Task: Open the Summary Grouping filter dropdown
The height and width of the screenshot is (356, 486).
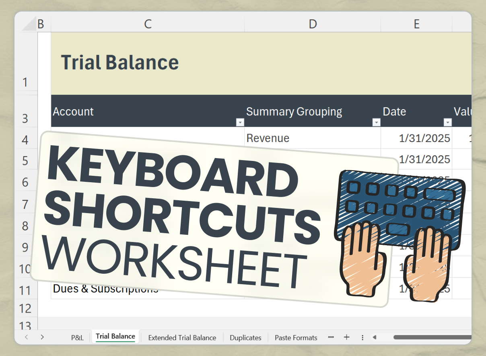Action: pyautogui.click(x=376, y=122)
